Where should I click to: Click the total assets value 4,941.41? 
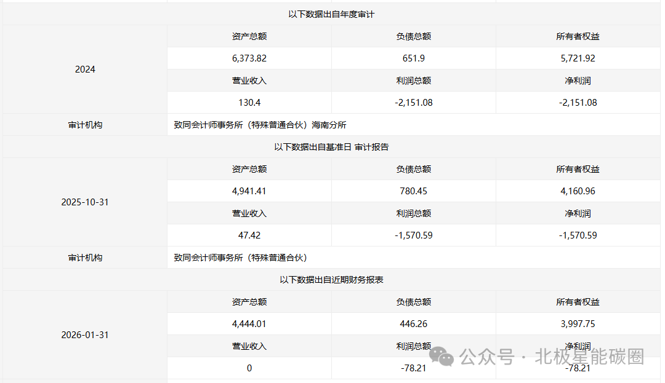pos(249,191)
